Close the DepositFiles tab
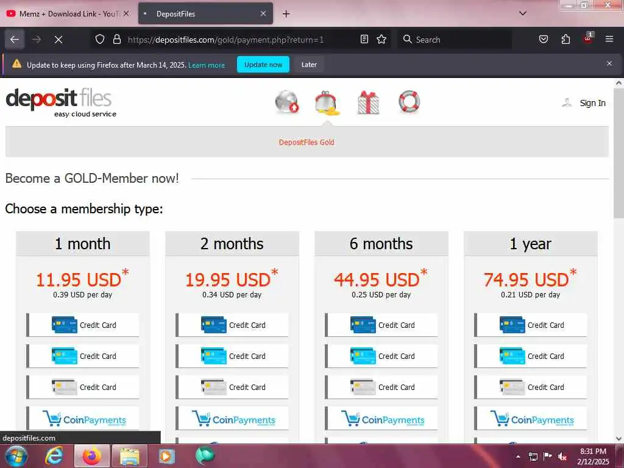 [263, 13]
